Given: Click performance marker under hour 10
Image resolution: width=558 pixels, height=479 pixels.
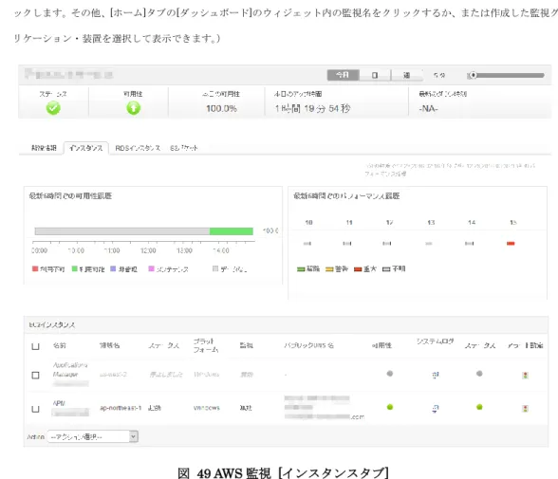Looking at the screenshot, I should click(307, 244).
